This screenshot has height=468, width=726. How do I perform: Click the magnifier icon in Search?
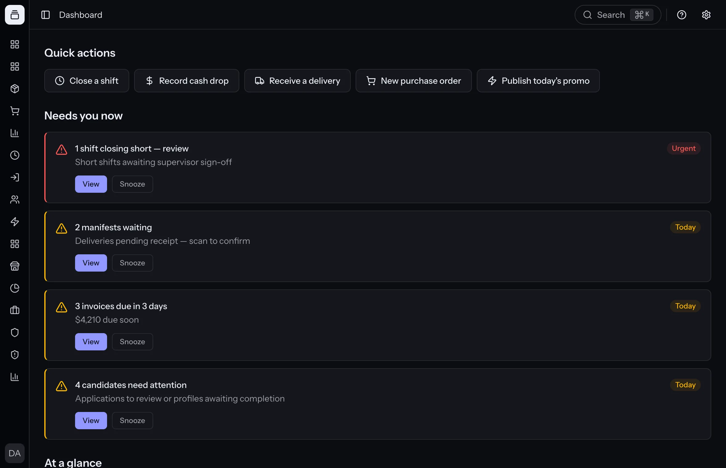(588, 15)
